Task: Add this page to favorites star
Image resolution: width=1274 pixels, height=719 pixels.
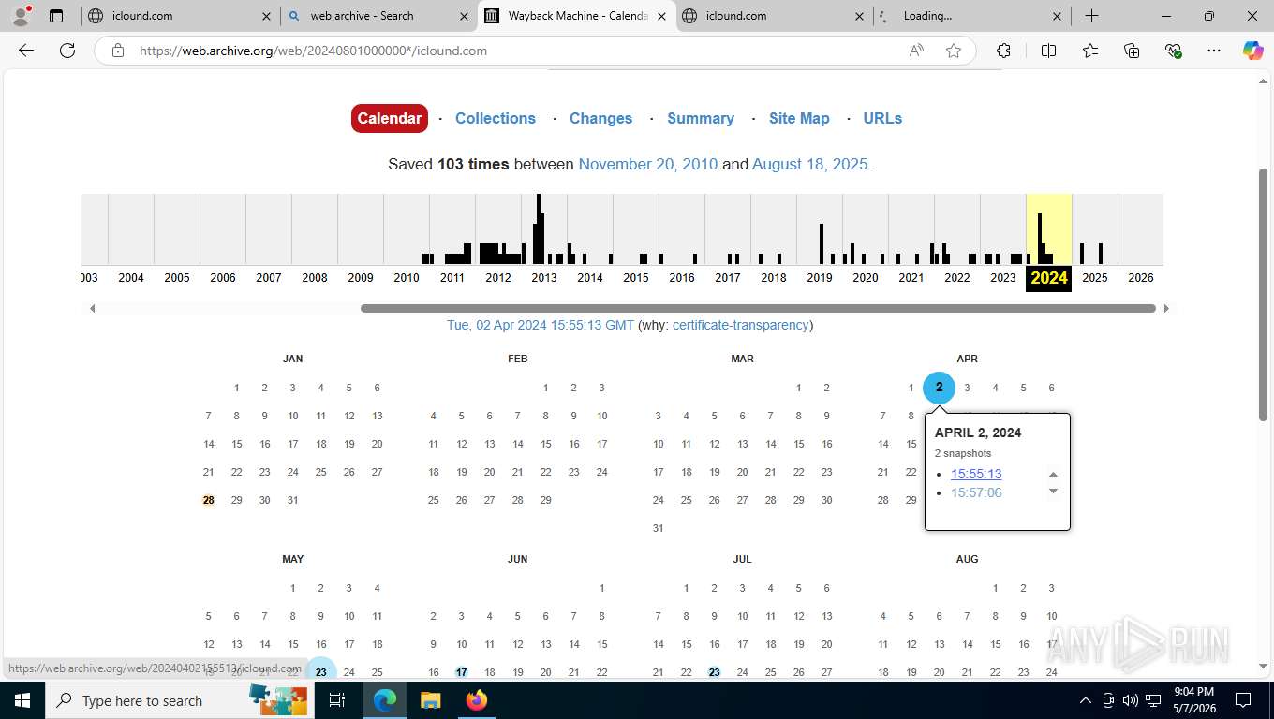Action: [954, 51]
